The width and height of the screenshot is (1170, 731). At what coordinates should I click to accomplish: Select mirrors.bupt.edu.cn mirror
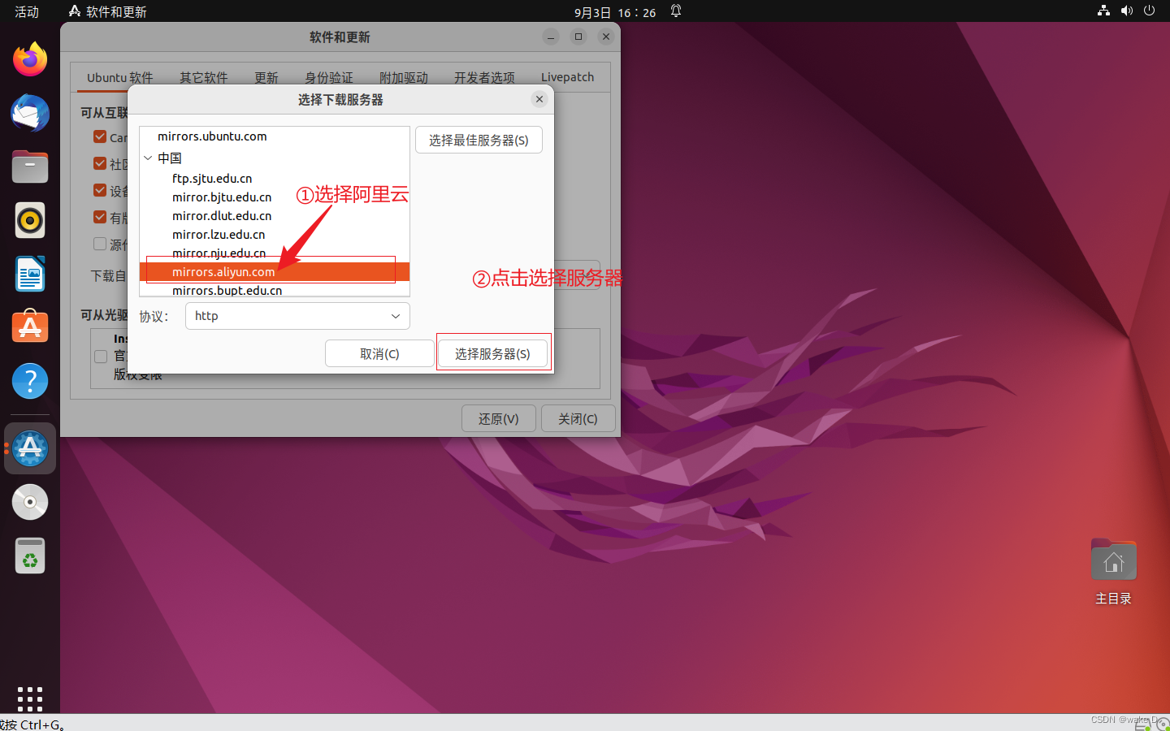tap(275, 290)
